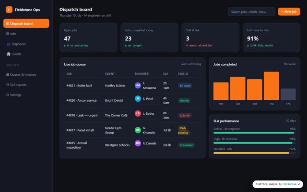307x192 pixels.
Task: Open the SLA at risk card
Action: coord(211,37)
